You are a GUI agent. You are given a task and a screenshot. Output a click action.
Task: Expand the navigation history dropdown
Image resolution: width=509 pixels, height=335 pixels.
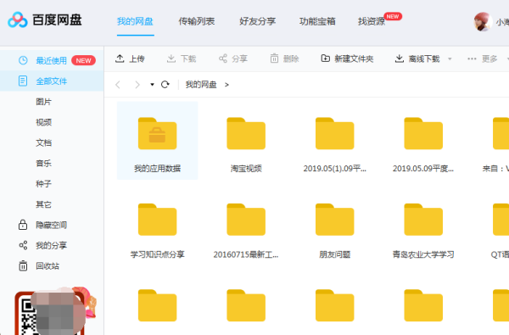point(152,85)
